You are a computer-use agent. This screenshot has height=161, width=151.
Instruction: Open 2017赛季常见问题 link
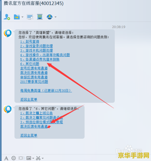point(34,82)
